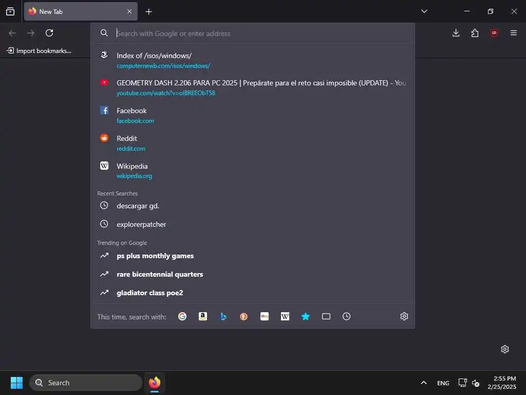Select trending 'rare bicentennial quarters'
The image size is (526, 395).
[x=253, y=274]
